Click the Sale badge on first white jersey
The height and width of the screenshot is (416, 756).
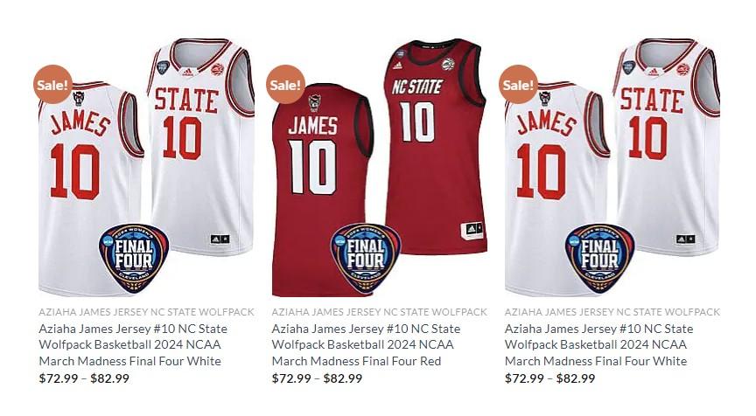52,85
